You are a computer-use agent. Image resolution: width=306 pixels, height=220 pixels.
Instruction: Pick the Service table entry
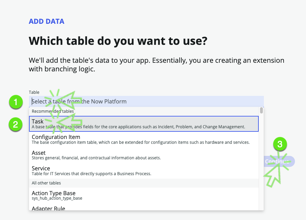click(x=144, y=171)
